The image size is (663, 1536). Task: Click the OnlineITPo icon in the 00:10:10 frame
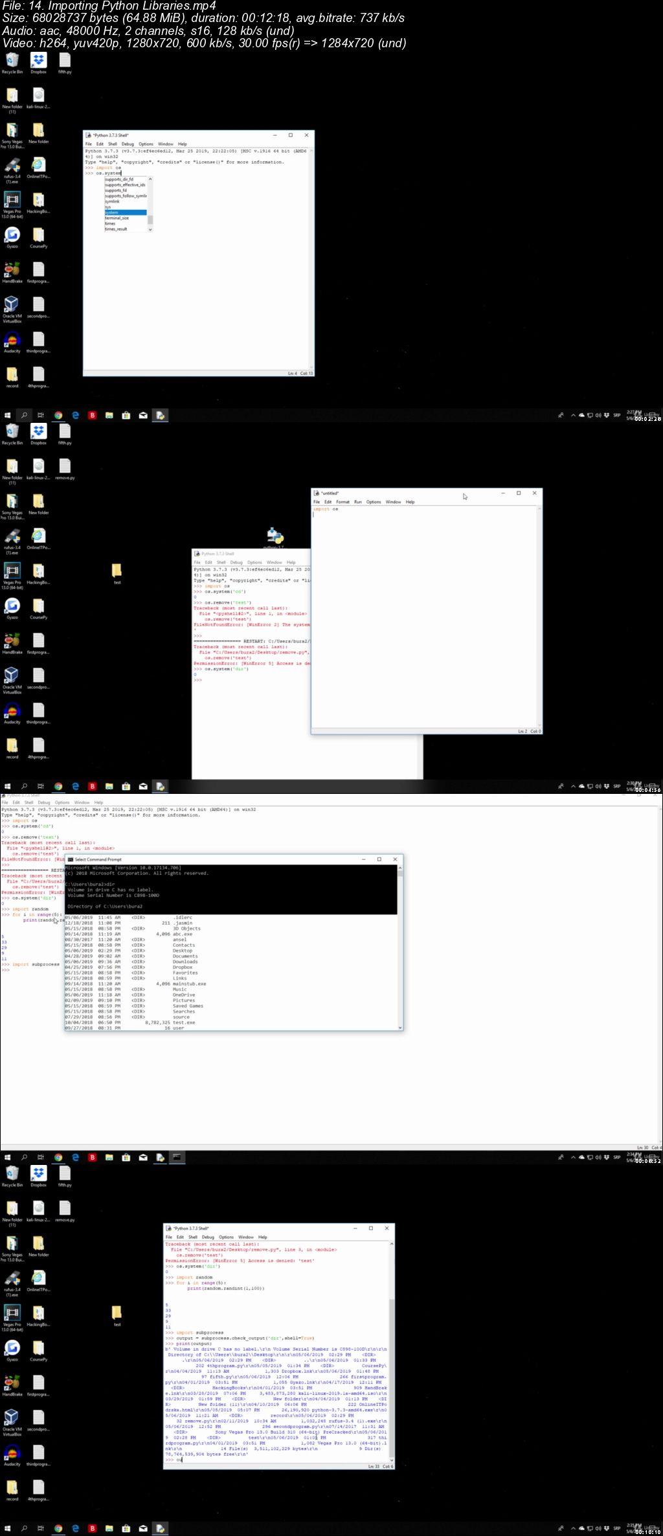(x=38, y=1283)
